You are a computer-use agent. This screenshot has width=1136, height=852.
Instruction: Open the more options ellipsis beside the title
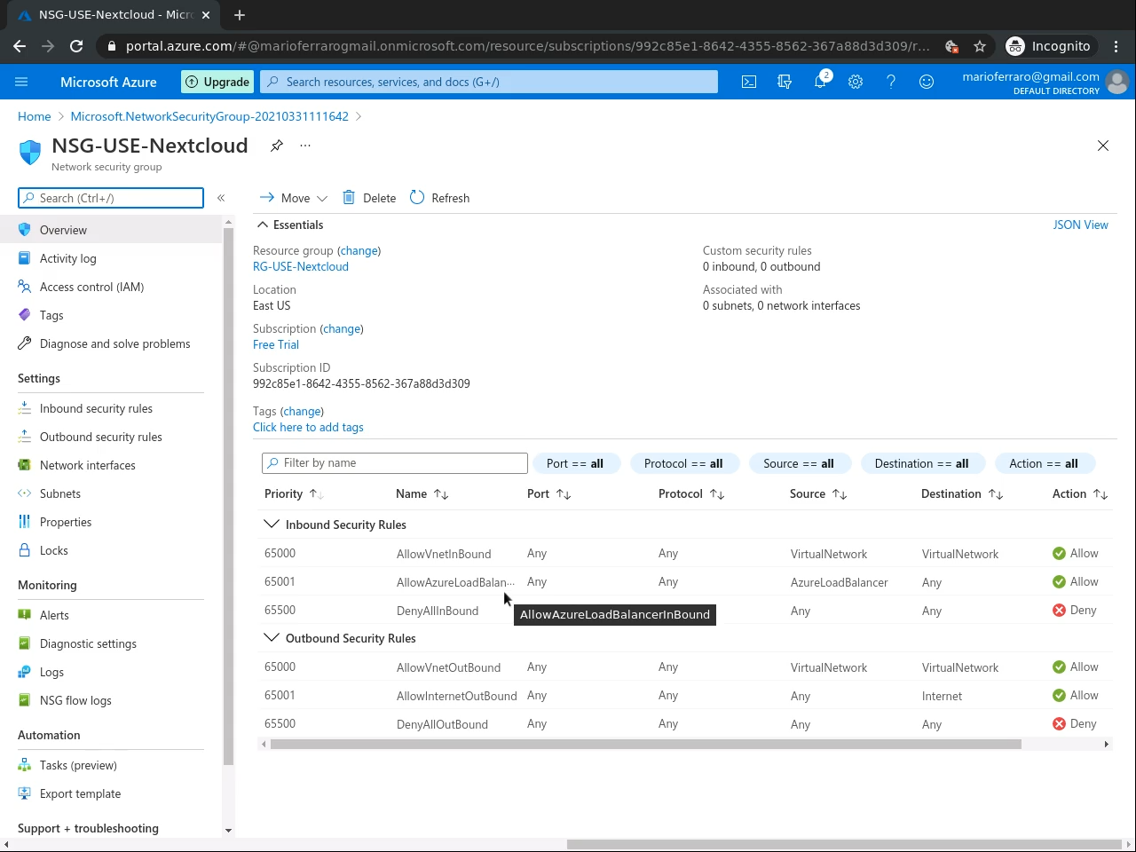tap(305, 146)
